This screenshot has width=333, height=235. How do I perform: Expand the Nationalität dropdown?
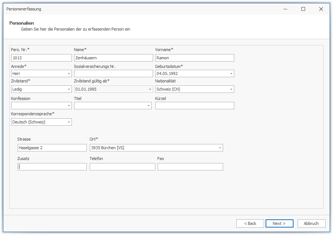231,90
